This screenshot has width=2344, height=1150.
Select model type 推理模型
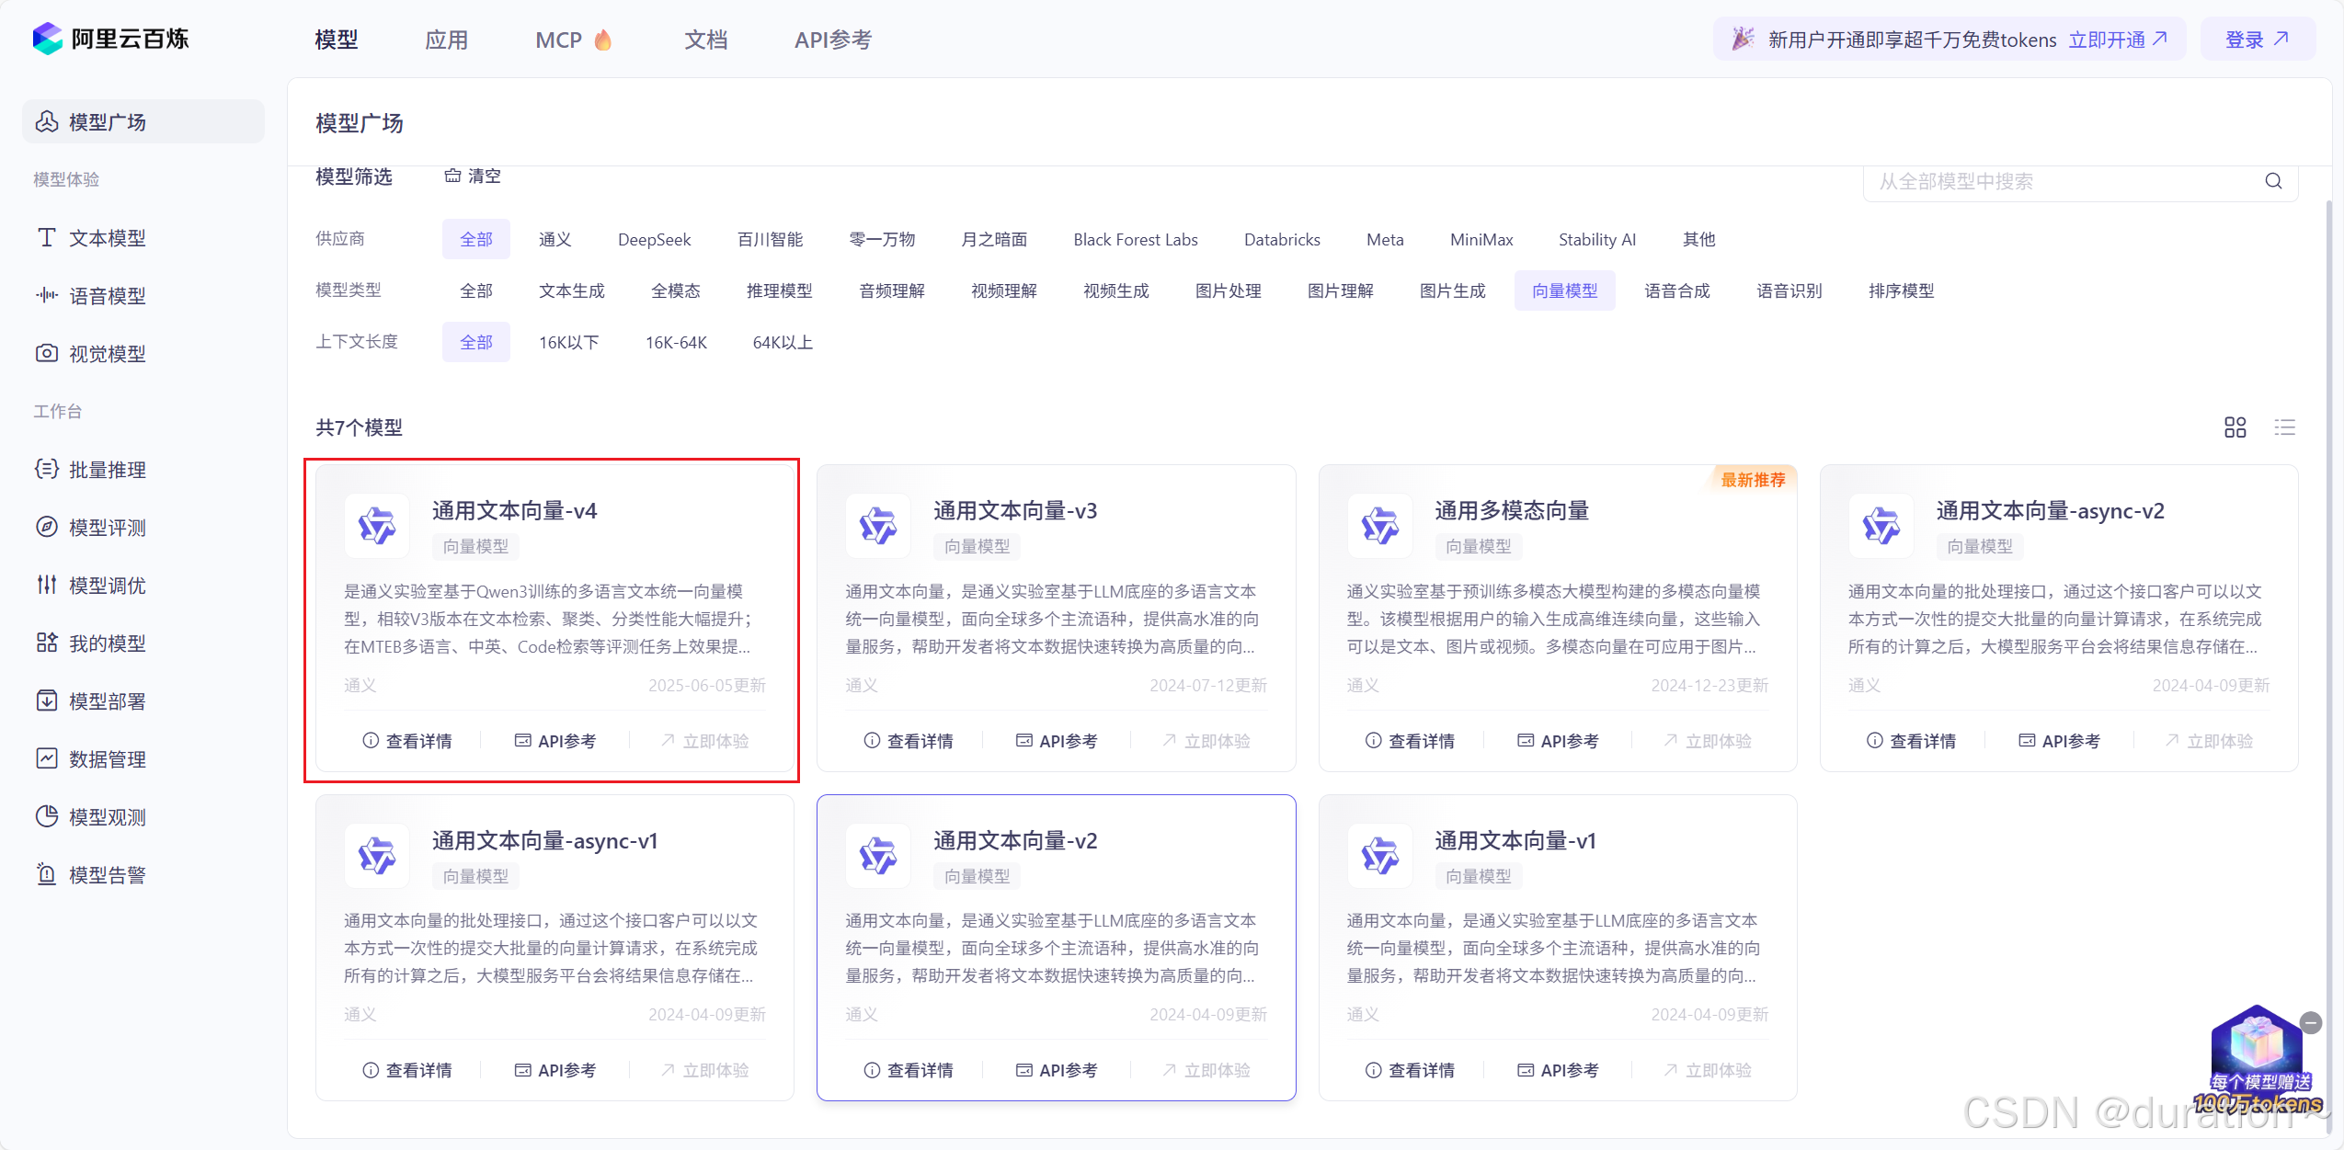[780, 290]
